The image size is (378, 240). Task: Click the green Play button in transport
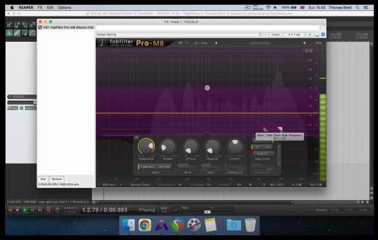pyautogui.click(x=25, y=210)
